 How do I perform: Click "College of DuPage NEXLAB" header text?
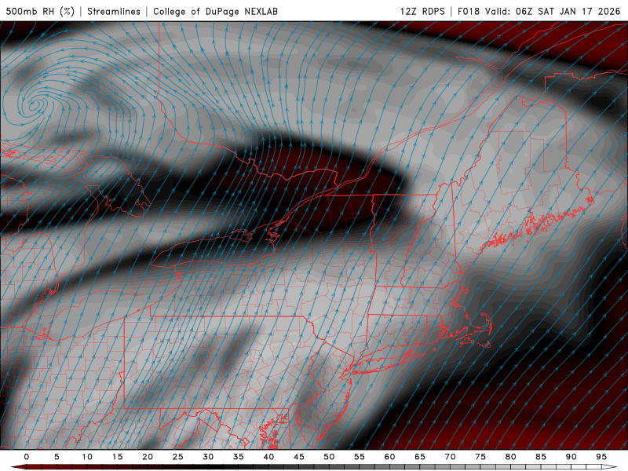tap(215, 11)
